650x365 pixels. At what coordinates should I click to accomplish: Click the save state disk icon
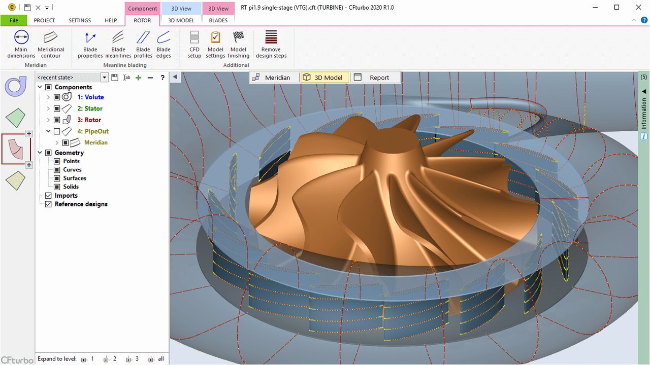tap(115, 78)
